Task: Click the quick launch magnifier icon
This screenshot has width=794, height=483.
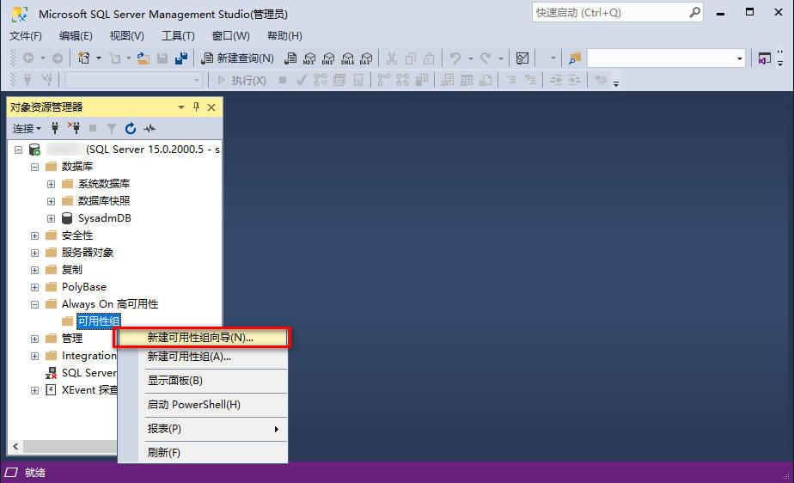Action: [695, 12]
